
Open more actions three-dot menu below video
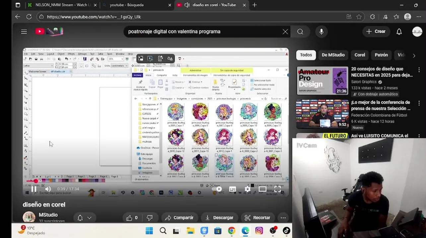(x=283, y=218)
